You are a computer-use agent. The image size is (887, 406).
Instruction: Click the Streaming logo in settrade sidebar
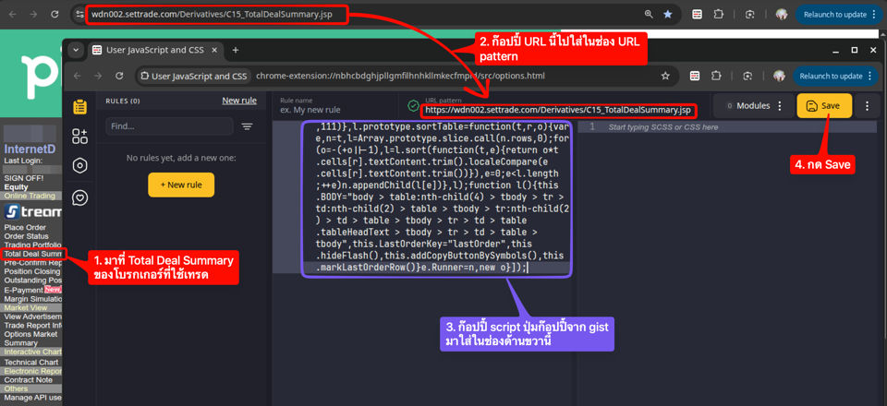point(33,211)
